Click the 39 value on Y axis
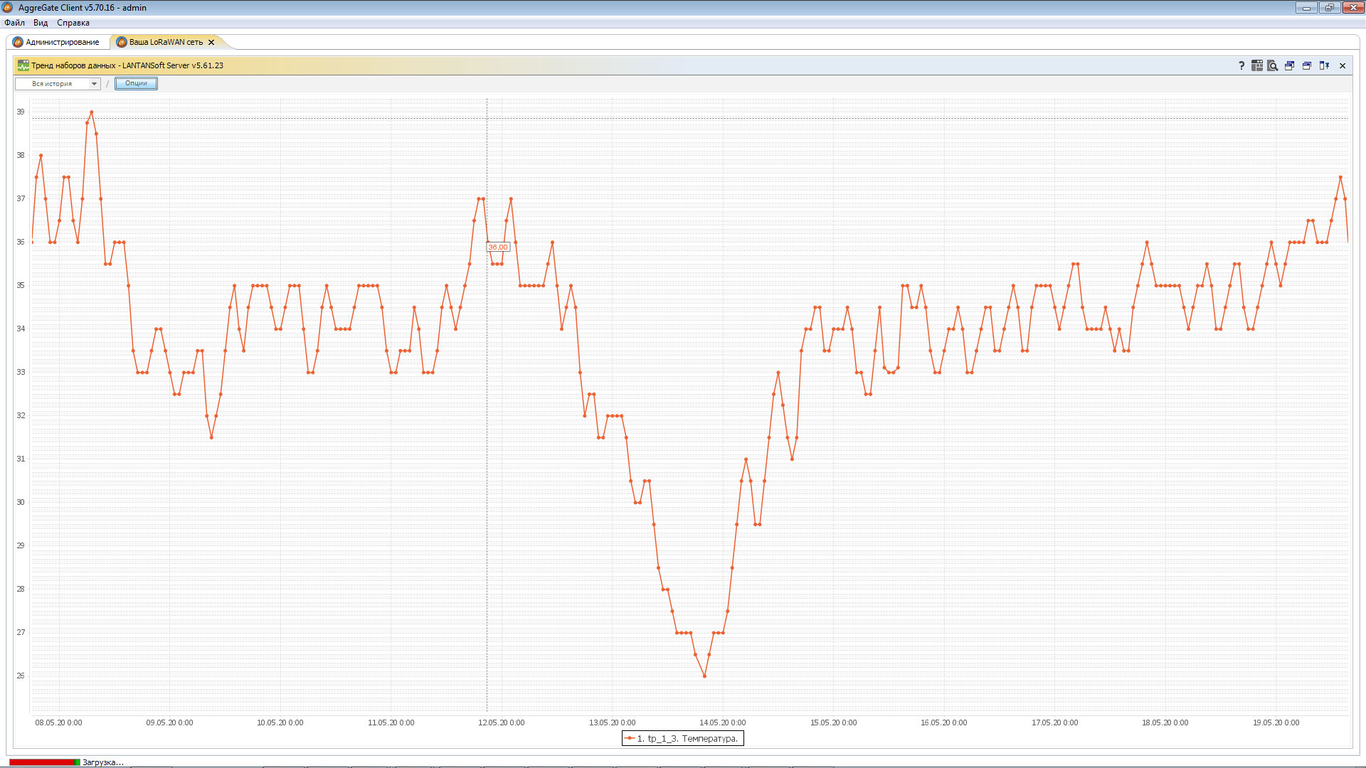The height and width of the screenshot is (768, 1366). pos(21,112)
